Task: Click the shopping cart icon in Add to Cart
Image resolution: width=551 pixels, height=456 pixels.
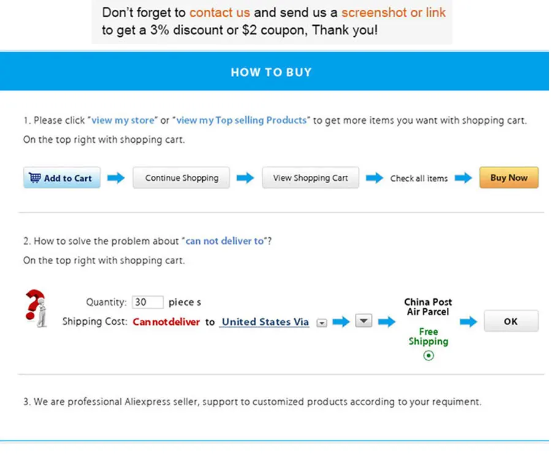Action: tap(35, 178)
